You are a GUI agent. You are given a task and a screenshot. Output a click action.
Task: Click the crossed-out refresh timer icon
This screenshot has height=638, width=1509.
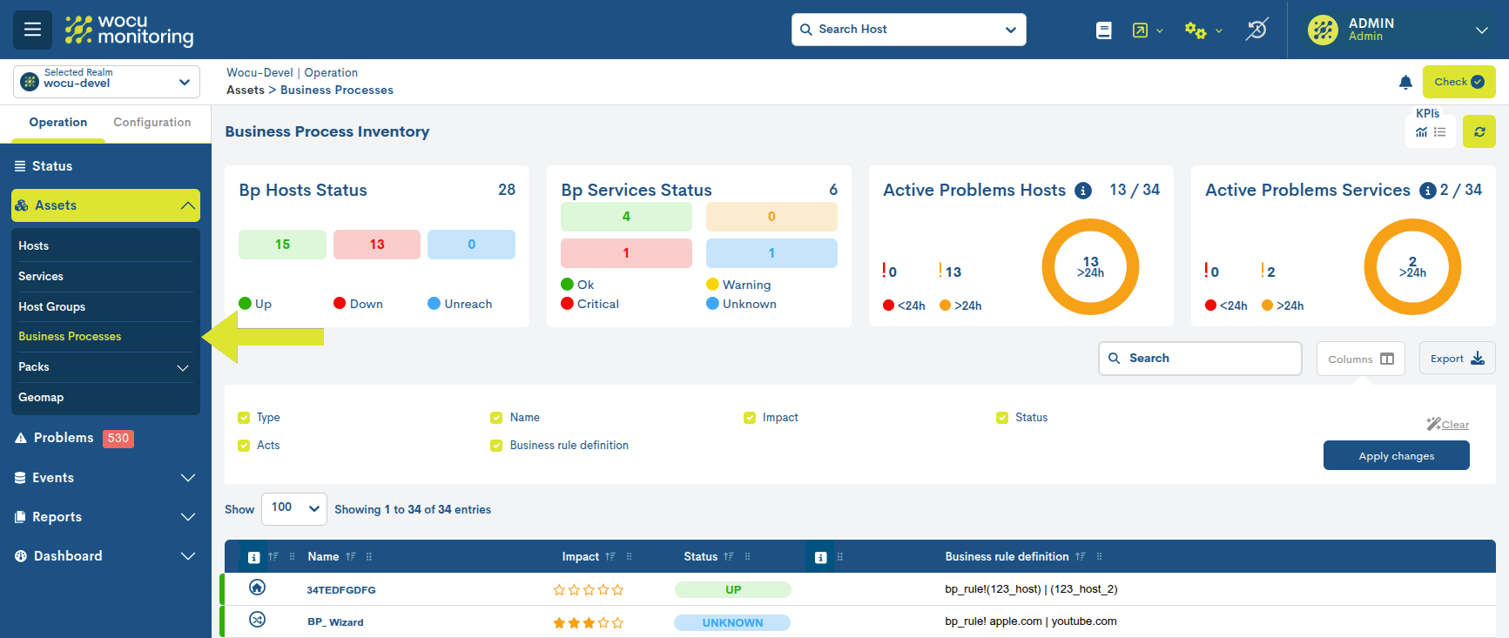coord(1256,30)
